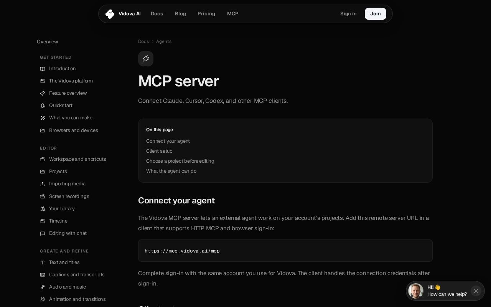This screenshot has width=491, height=307.
Task: Go to Blog in the top navigation
Action: 180,14
